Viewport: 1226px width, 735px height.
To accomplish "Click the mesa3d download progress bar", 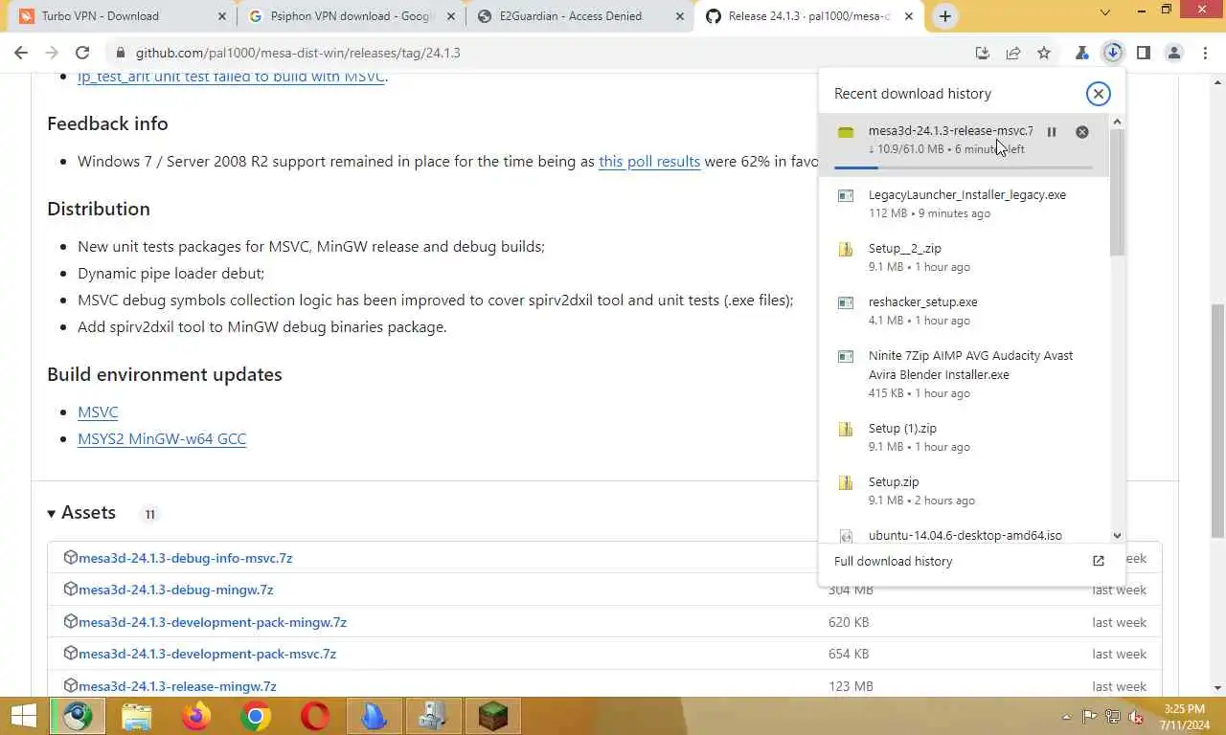I will coord(963,167).
